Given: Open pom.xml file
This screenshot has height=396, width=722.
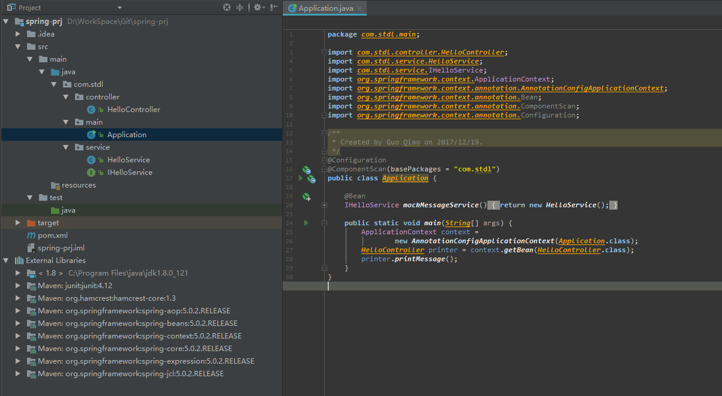Looking at the screenshot, I should click(x=52, y=235).
